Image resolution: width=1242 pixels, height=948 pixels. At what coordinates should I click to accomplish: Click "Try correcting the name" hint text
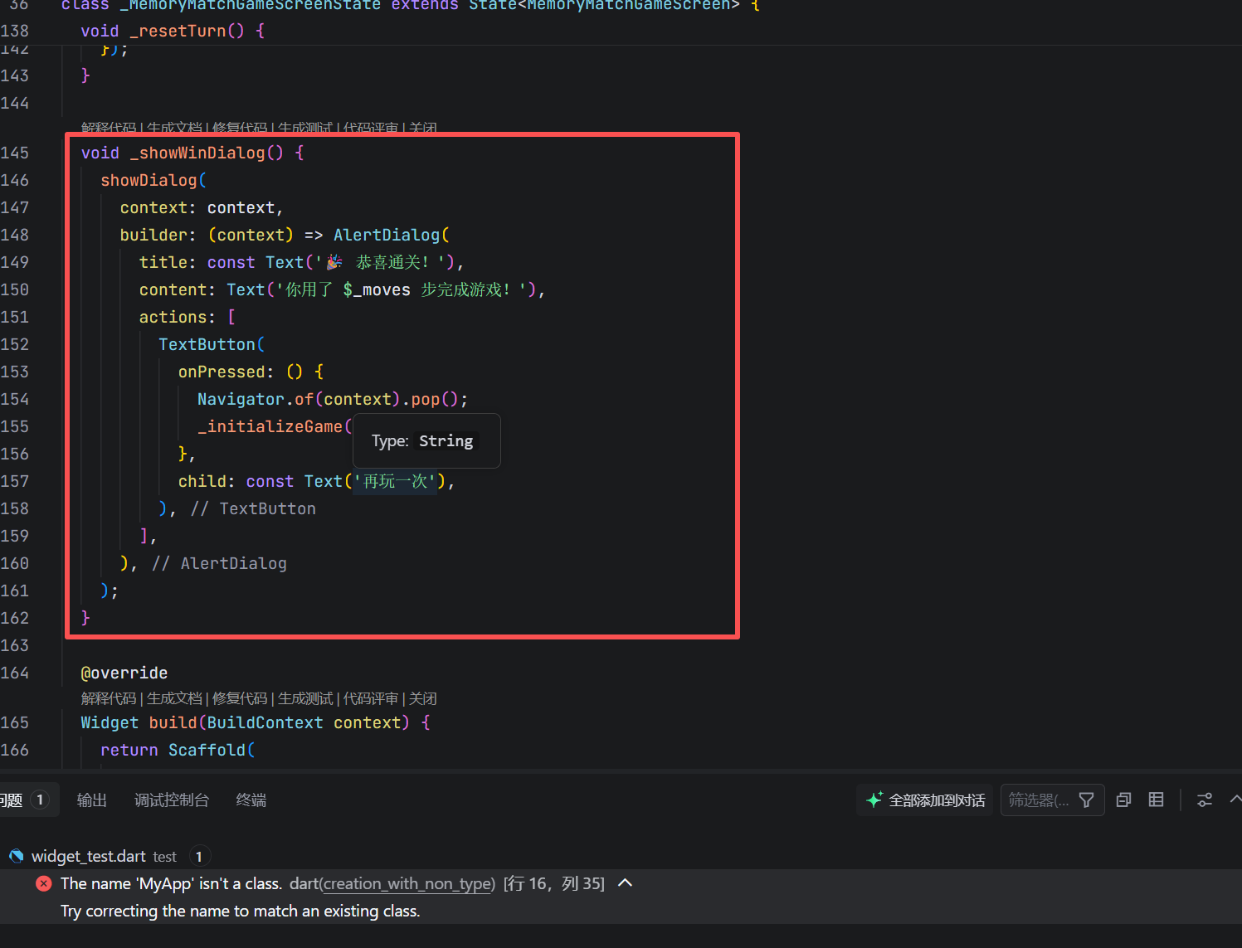tap(241, 911)
